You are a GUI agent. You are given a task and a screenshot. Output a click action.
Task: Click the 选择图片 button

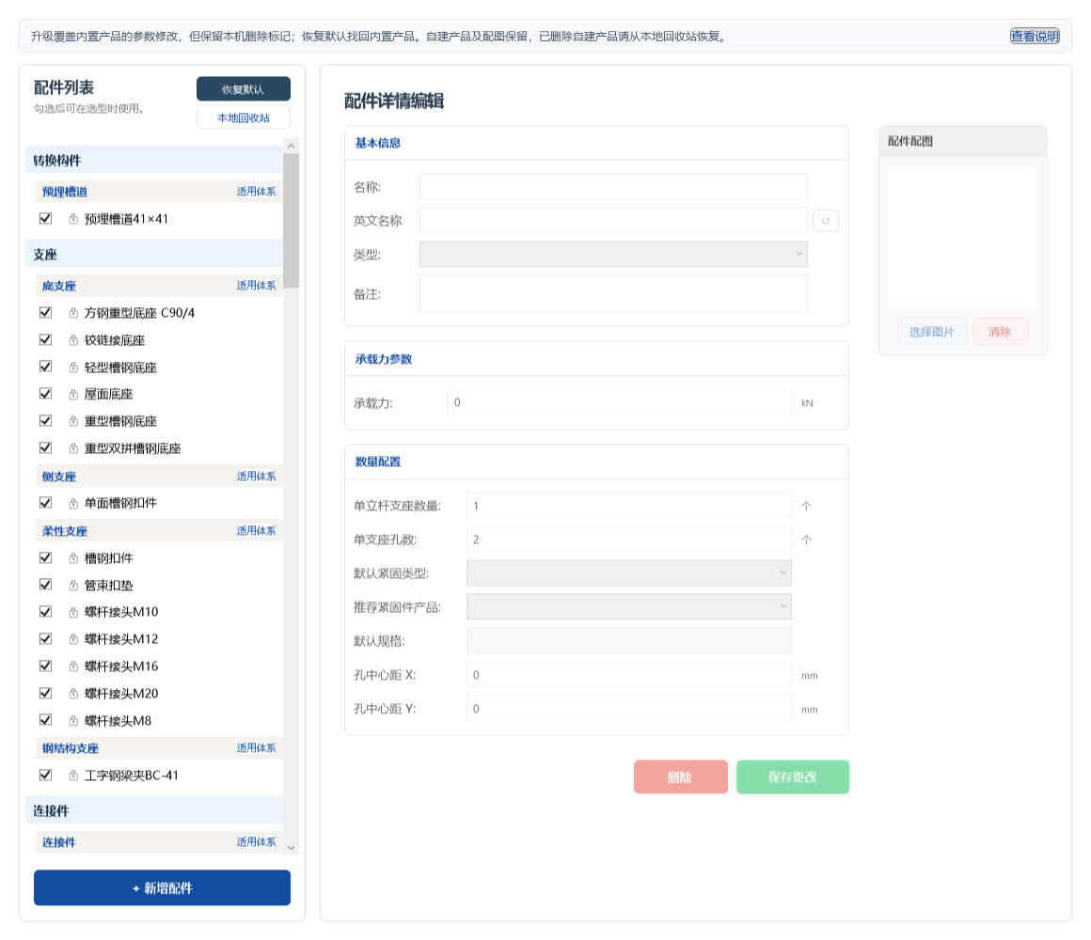pos(932,332)
